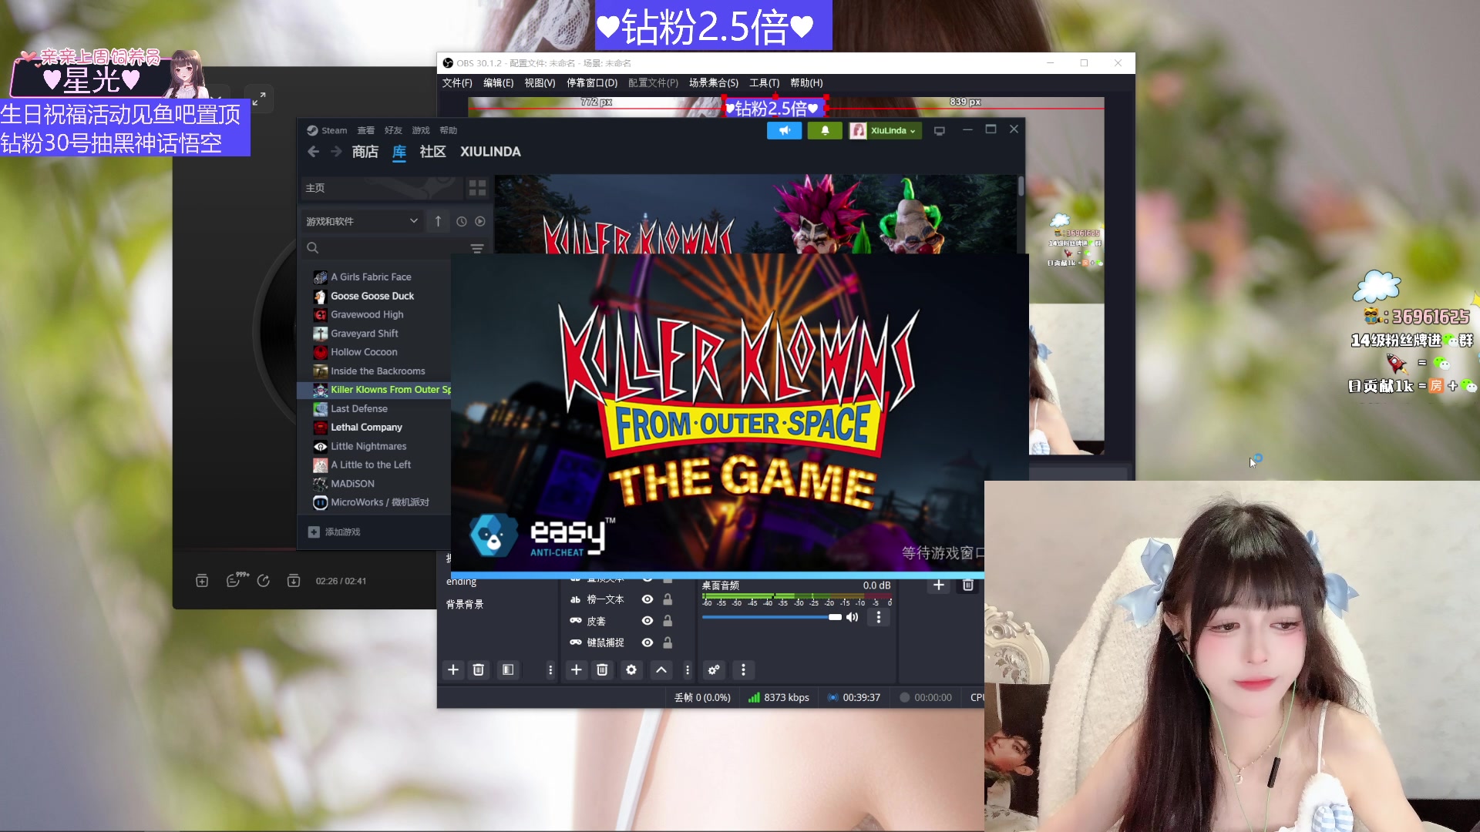The width and height of the screenshot is (1480, 832).
Task: Filter library by ready-to-play icon
Action: pos(480,221)
